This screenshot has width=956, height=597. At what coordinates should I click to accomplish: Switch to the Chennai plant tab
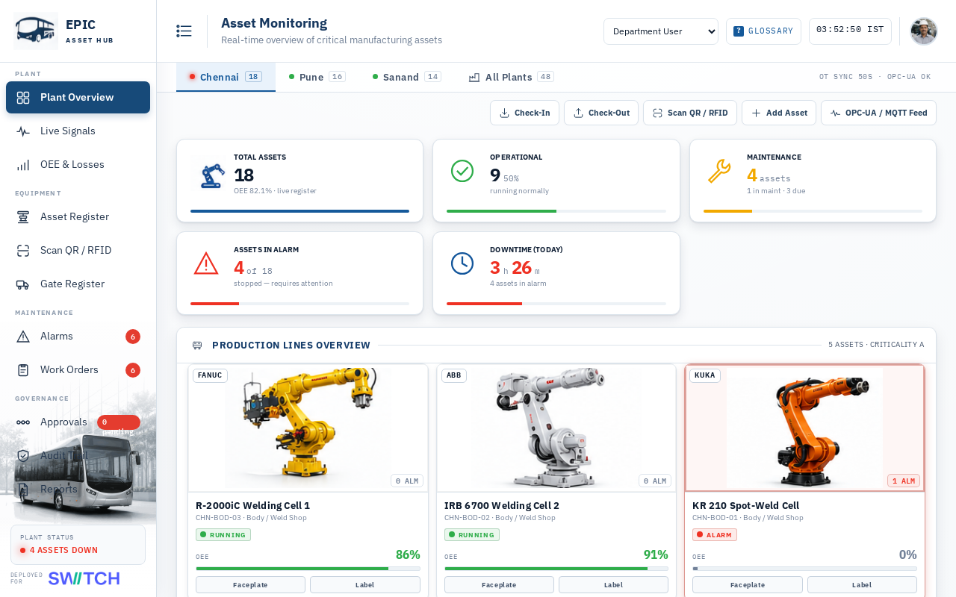click(x=226, y=77)
